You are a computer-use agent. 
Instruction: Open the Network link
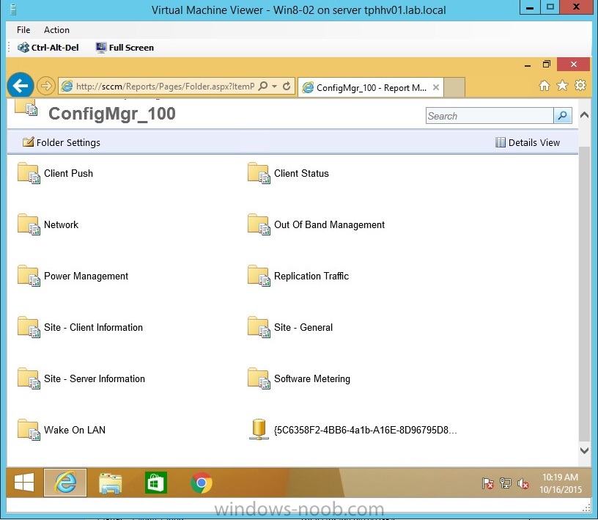coord(61,224)
